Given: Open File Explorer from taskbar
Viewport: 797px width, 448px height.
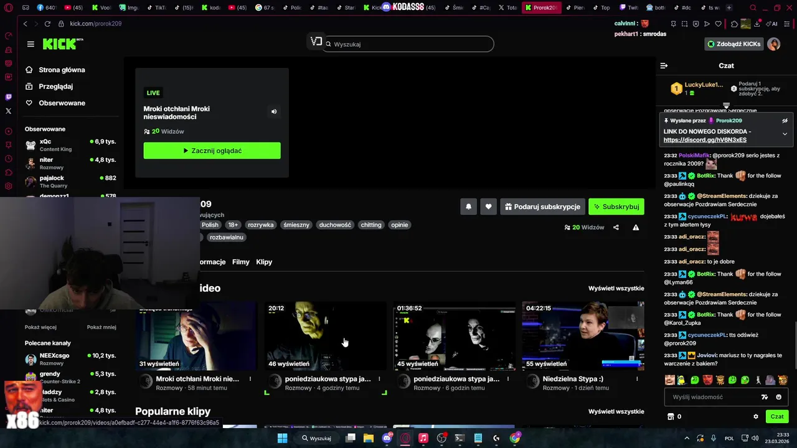Looking at the screenshot, I should point(369,438).
